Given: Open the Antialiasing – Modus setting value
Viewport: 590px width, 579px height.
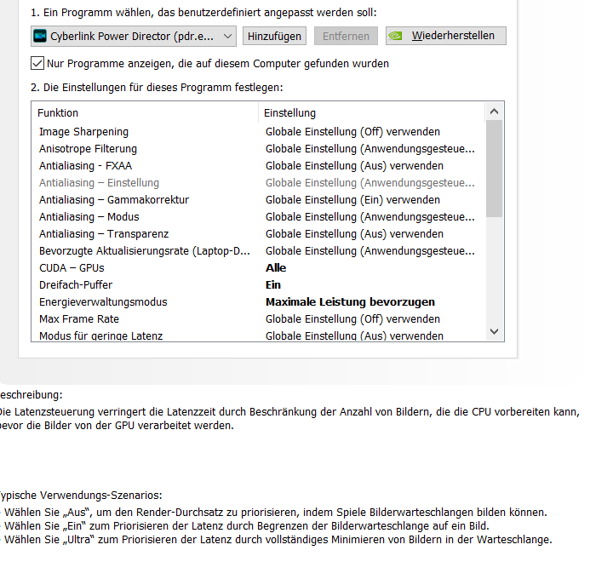Looking at the screenshot, I should coord(370,217).
